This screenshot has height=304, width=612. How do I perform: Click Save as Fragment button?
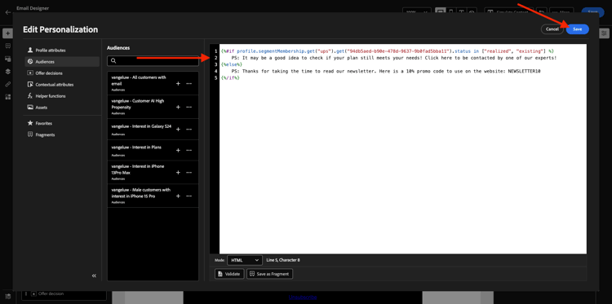coord(270,274)
